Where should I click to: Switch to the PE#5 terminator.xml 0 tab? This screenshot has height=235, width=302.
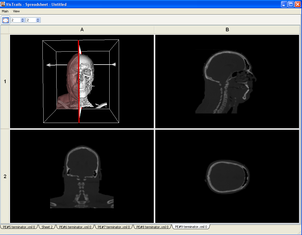tap(19, 227)
